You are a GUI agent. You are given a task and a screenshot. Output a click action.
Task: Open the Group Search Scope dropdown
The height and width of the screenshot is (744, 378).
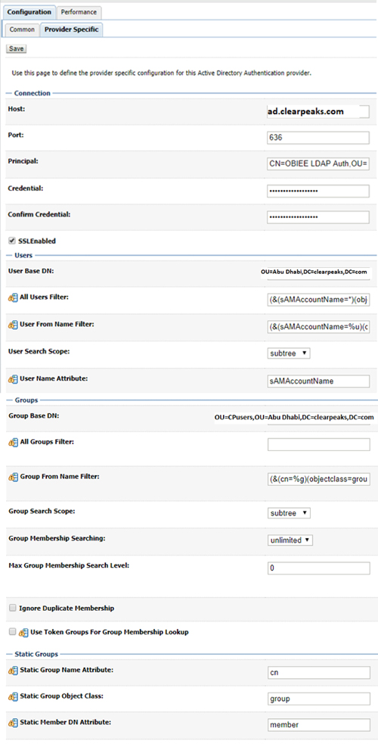coord(289,513)
